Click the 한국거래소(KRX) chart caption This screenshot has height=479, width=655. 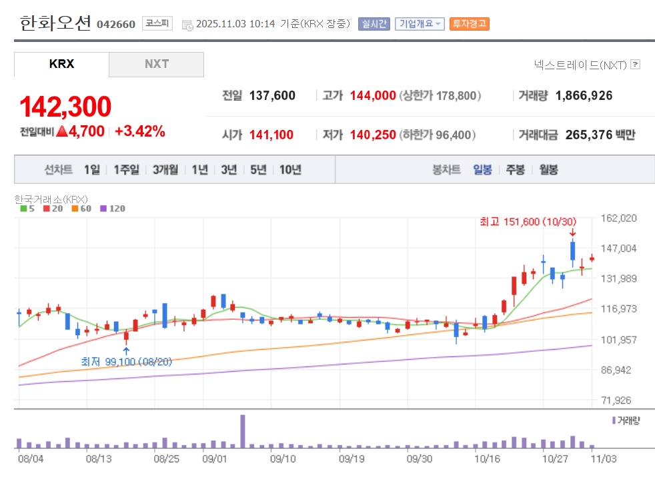point(51,199)
